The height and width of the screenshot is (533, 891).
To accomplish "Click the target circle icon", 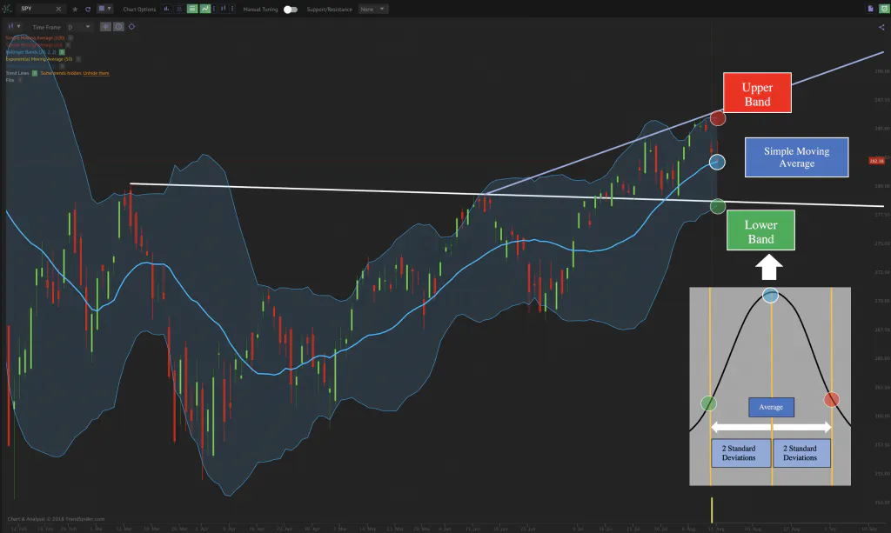I will (131, 27).
